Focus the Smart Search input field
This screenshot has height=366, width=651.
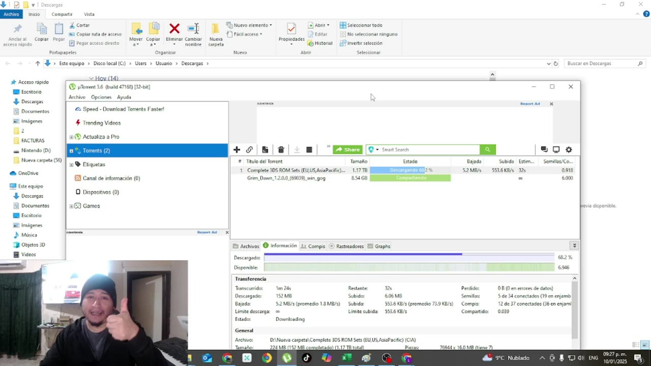coord(430,149)
